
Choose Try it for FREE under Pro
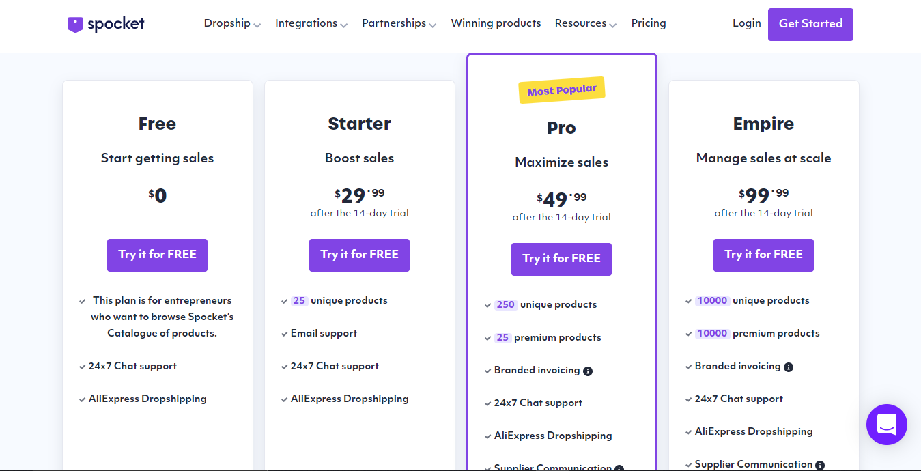[561, 259]
